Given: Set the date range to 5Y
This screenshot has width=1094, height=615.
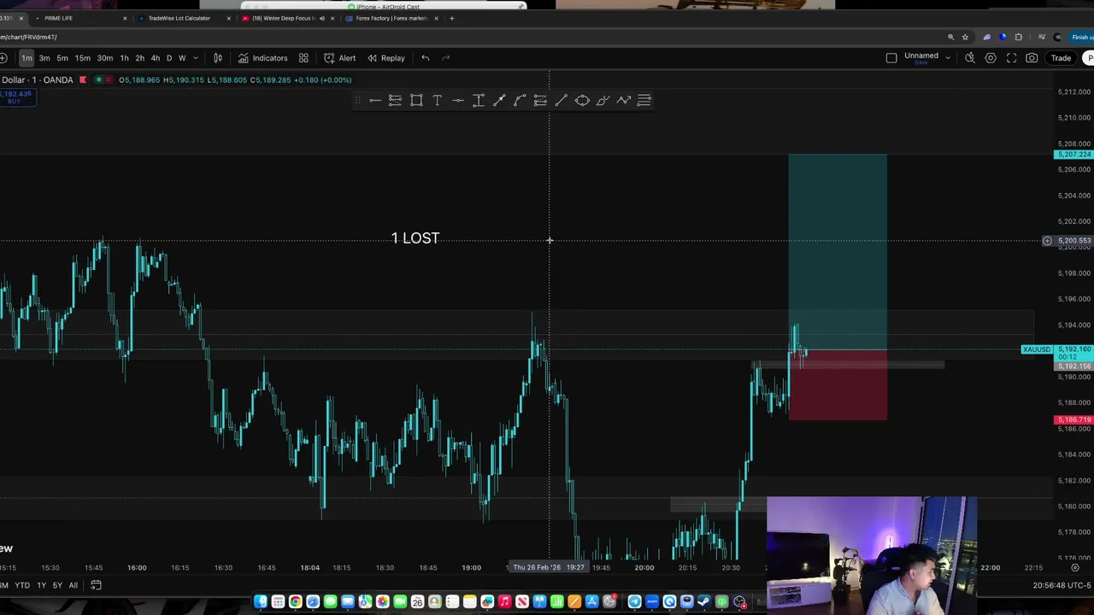Looking at the screenshot, I should coord(57,585).
